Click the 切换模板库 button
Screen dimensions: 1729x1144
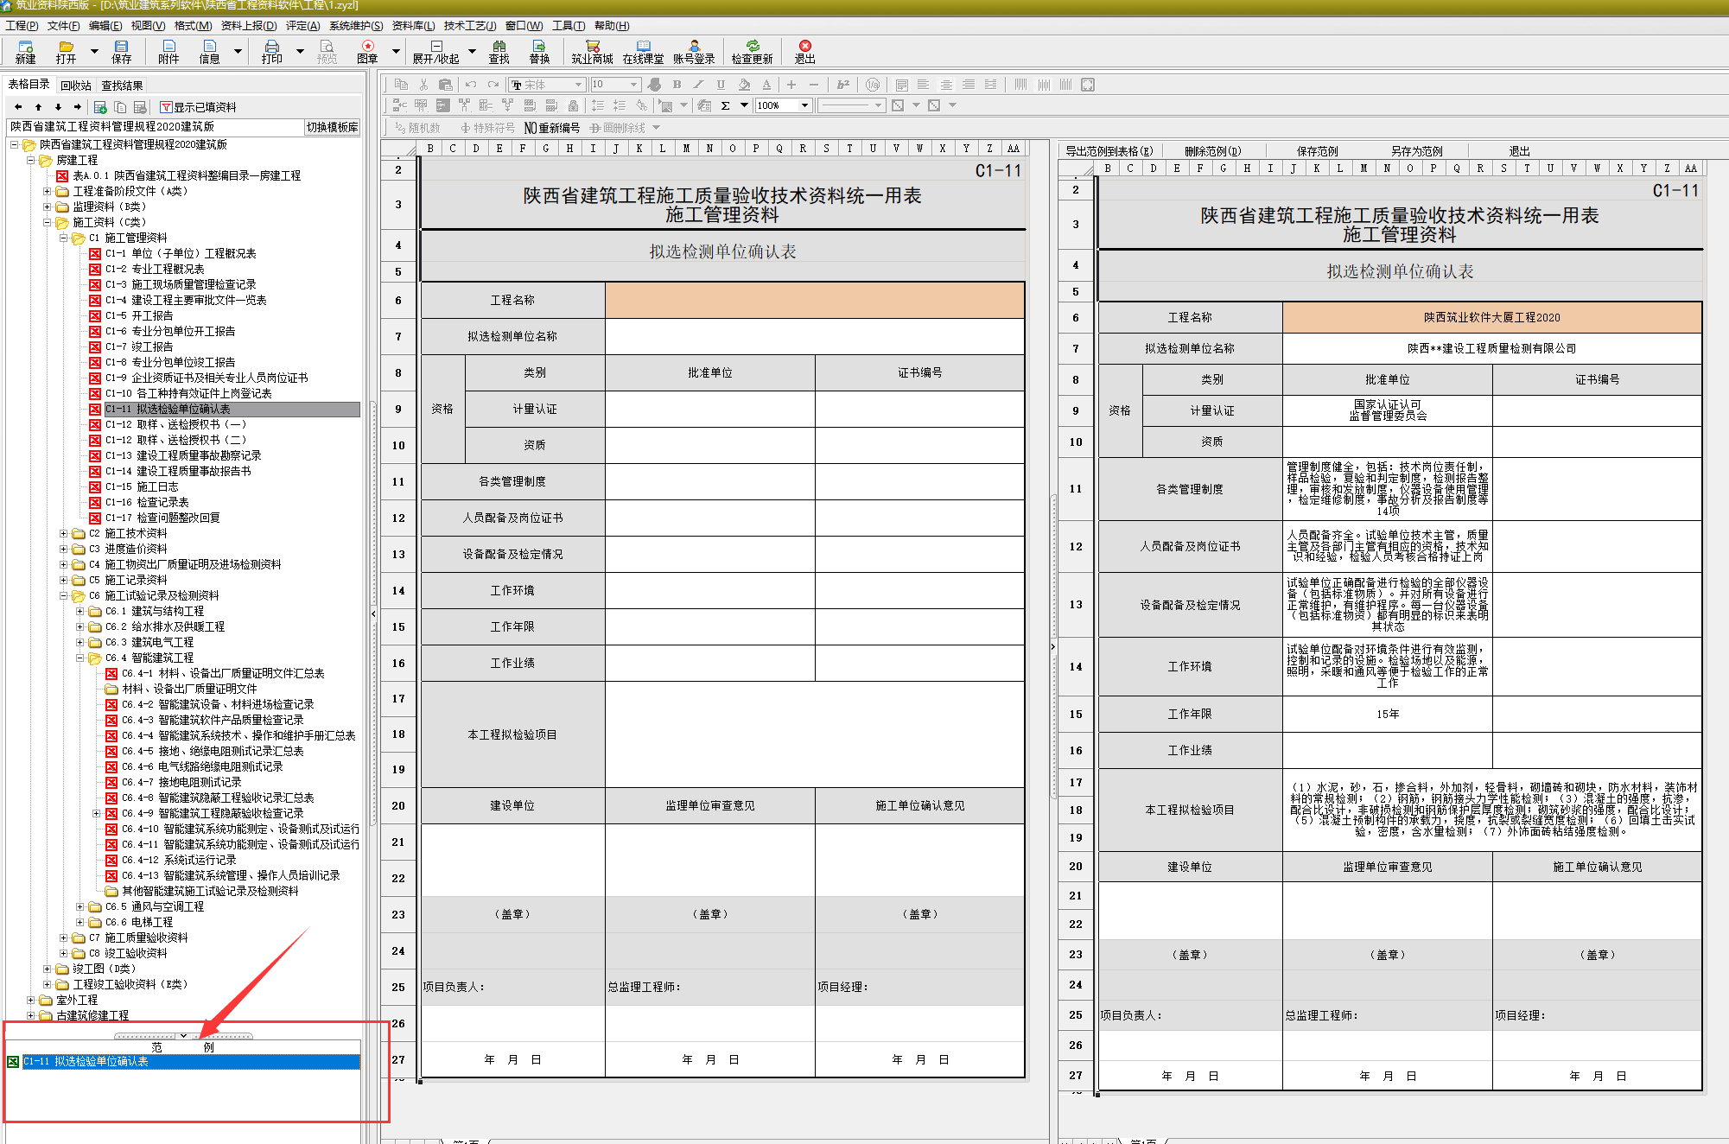coord(332,127)
